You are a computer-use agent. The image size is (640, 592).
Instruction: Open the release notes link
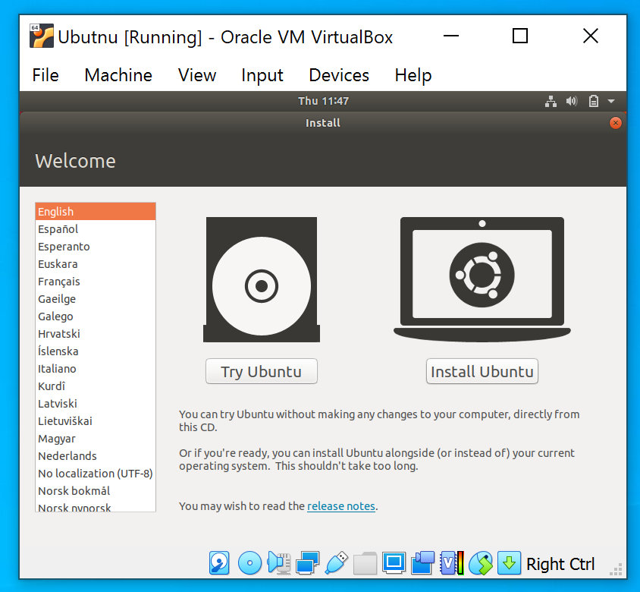click(341, 506)
